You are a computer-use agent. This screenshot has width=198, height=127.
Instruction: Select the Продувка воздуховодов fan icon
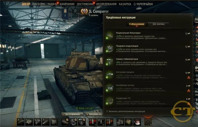coord(109,49)
